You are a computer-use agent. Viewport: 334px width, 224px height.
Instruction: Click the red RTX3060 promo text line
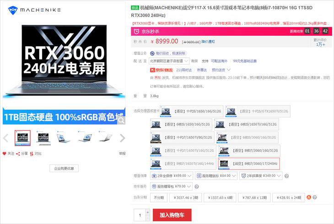tap(231, 23)
